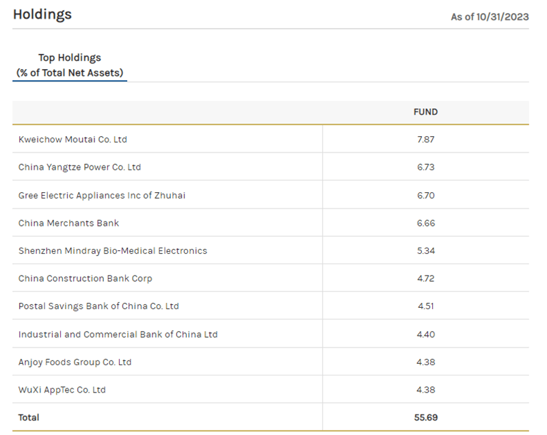Click Shenzhen Mindray Bio-Medical Electronics

[113, 251]
